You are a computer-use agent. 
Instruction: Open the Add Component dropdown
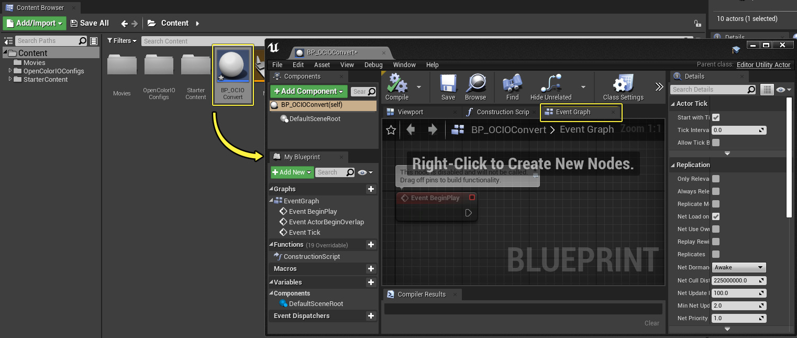(308, 91)
